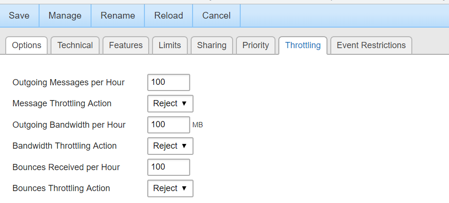The height and width of the screenshot is (203, 449).
Task: Show the Sharing tab
Action: (x=212, y=45)
